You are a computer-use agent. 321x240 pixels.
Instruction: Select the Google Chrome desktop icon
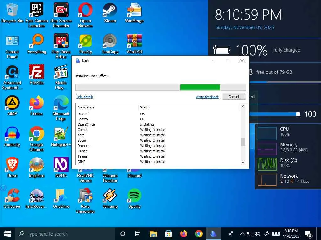pos(37,139)
